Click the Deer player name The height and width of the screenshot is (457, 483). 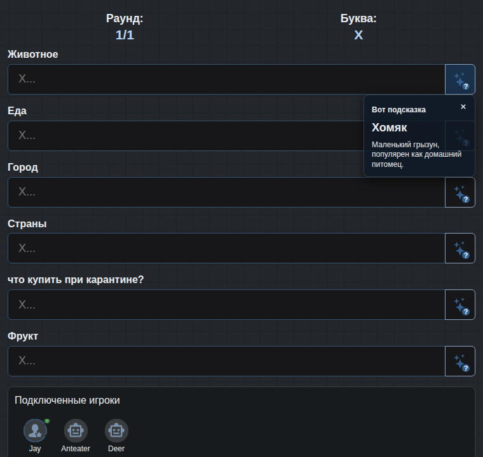coord(116,449)
